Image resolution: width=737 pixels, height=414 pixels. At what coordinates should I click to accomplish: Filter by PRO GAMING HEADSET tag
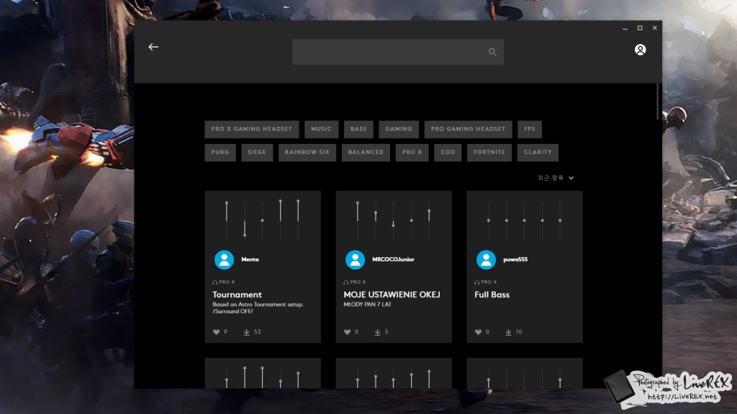pyautogui.click(x=468, y=129)
